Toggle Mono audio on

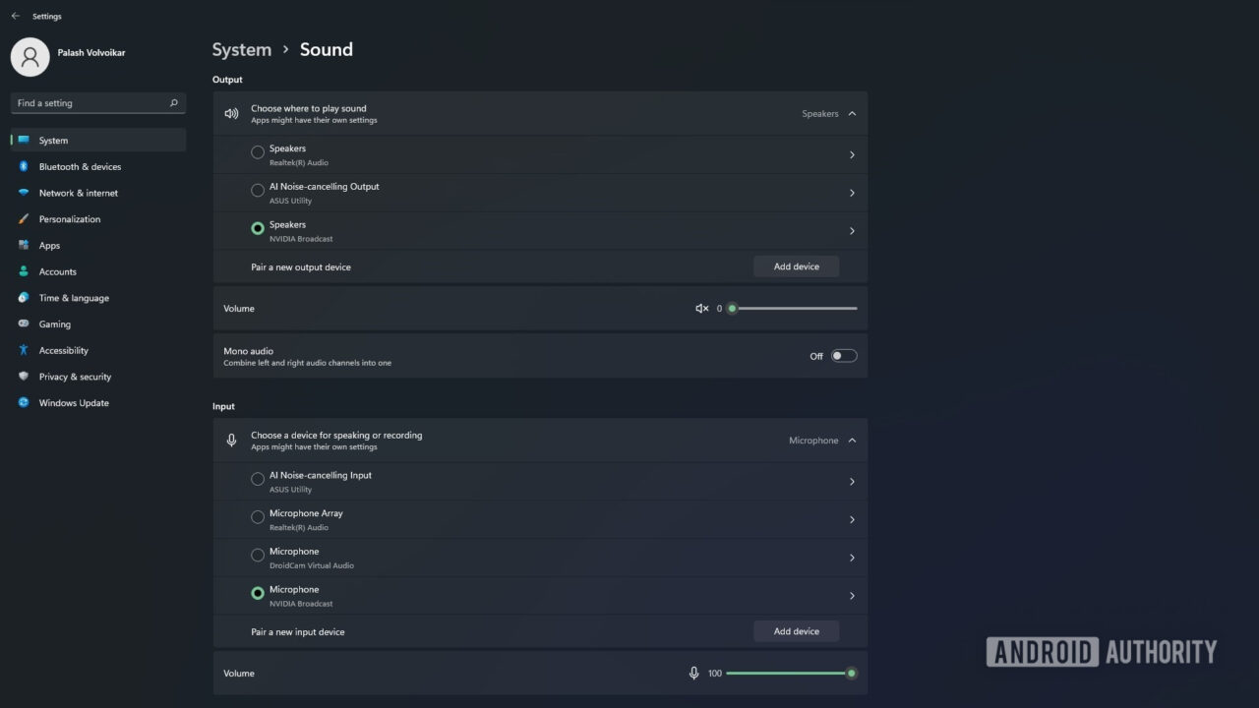[x=843, y=355]
